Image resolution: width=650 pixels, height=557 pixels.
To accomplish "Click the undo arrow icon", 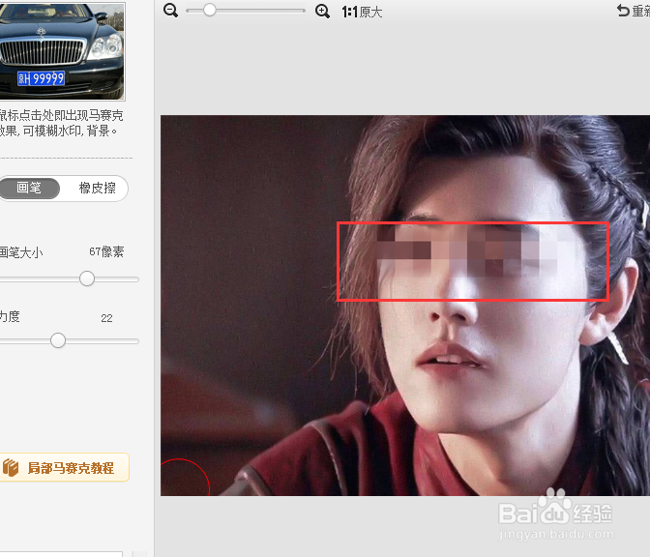I will [x=623, y=11].
